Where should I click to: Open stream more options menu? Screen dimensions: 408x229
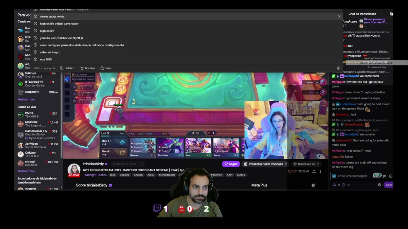tap(320, 171)
